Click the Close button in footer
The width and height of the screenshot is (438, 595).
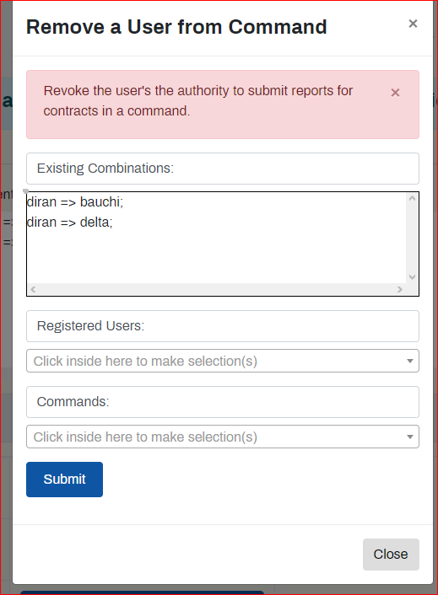point(391,554)
